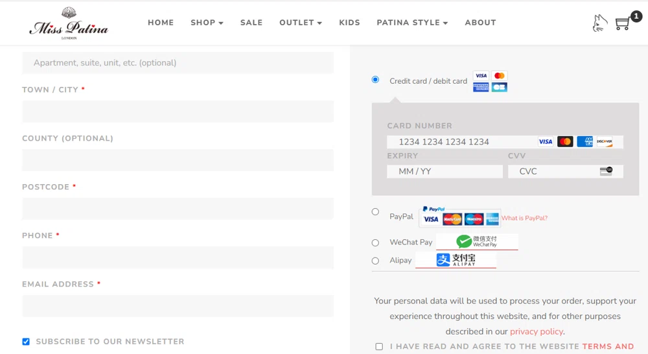
Task: Expand the Shop dropdown menu
Action: pos(207,23)
